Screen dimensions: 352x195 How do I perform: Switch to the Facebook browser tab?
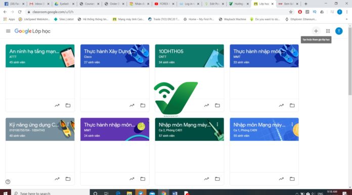click(14, 4)
